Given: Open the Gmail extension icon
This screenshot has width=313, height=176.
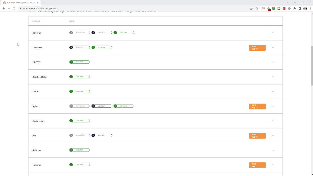Looking at the screenshot, I should (263, 8).
